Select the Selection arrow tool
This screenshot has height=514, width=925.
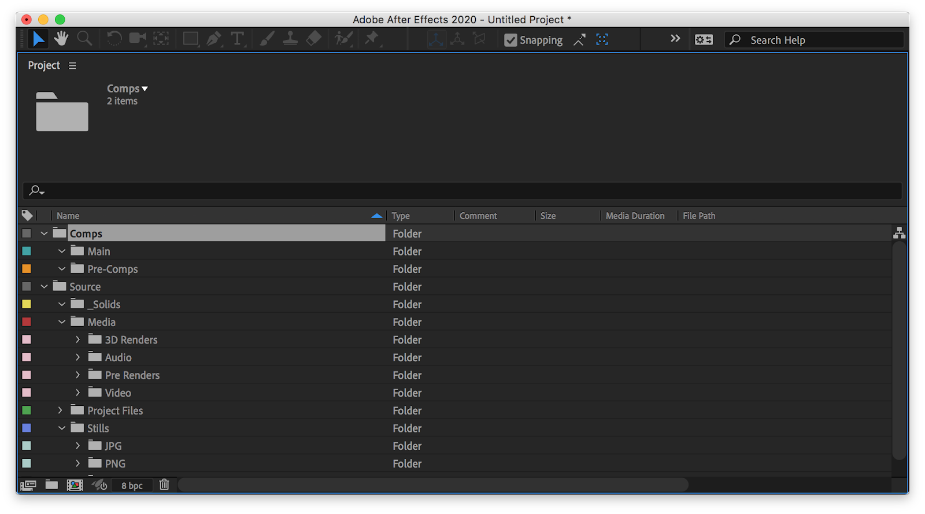[38, 39]
